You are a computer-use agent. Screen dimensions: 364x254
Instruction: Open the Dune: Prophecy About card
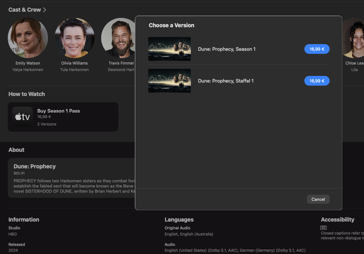(72, 178)
